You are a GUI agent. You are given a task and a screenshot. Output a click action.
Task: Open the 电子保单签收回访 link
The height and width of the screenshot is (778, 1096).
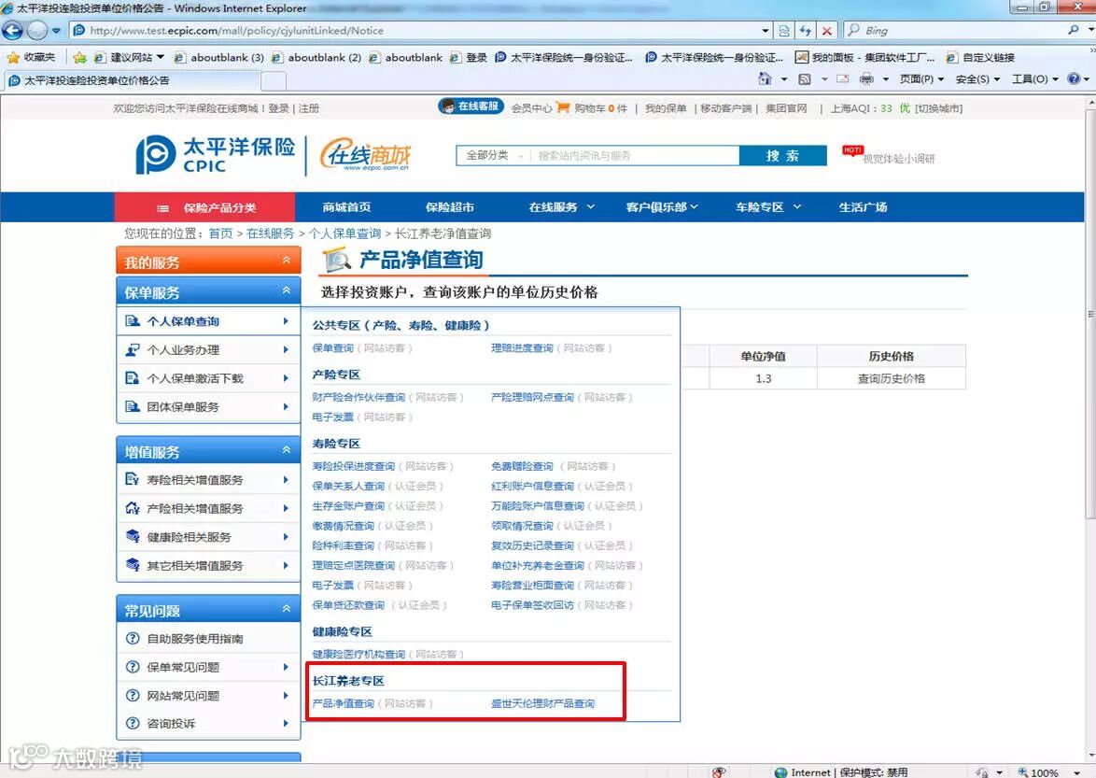pyautogui.click(x=533, y=604)
